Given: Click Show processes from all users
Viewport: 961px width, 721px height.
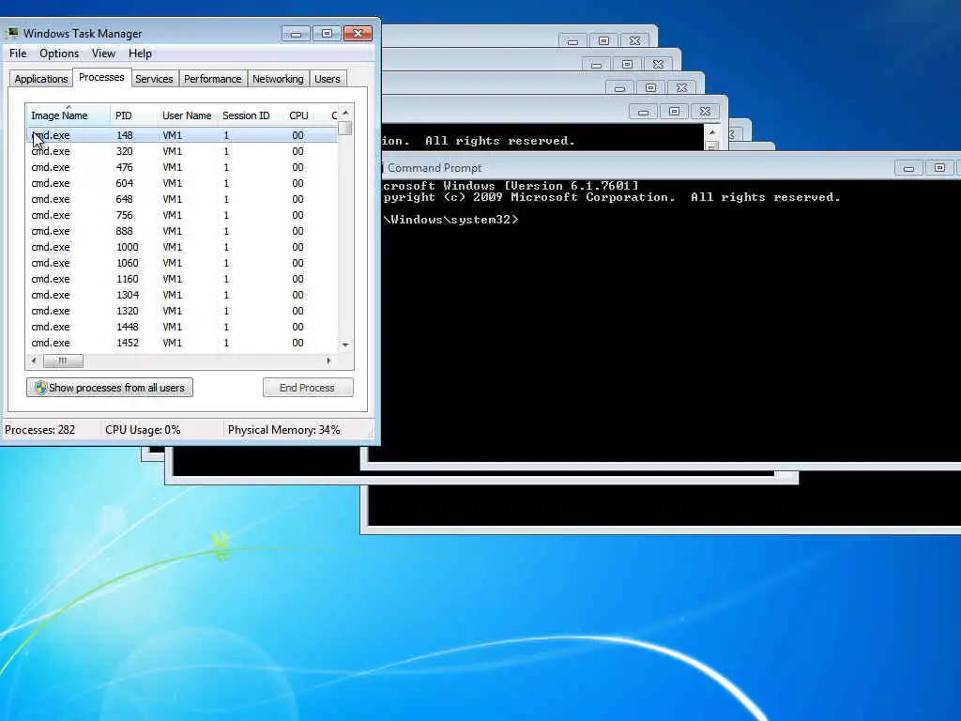Looking at the screenshot, I should point(110,388).
